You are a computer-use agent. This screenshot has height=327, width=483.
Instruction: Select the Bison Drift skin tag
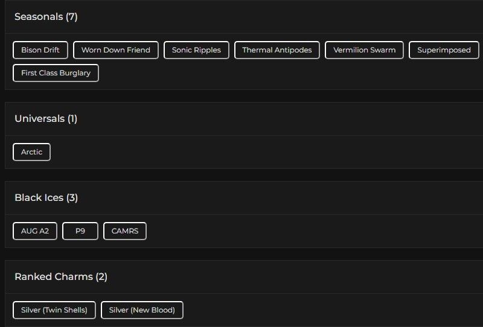tap(40, 50)
